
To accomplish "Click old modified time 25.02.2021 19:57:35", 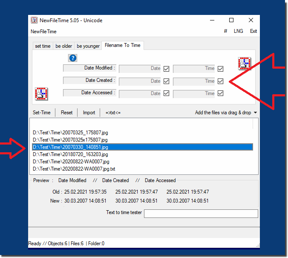I will click(85, 192).
